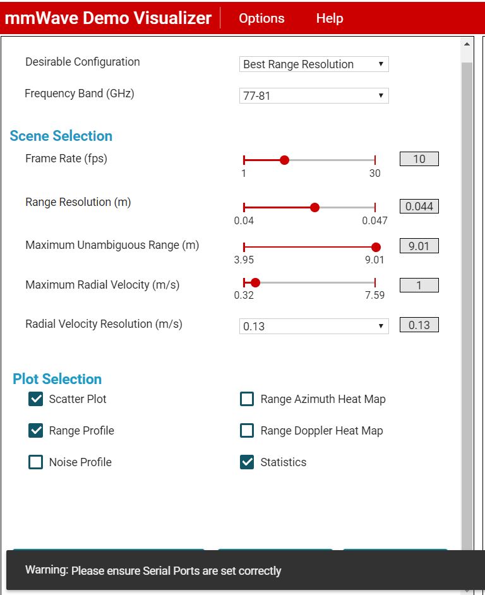This screenshot has width=485, height=595.
Task: Click the scrollbar up arrow
Action: click(467, 45)
